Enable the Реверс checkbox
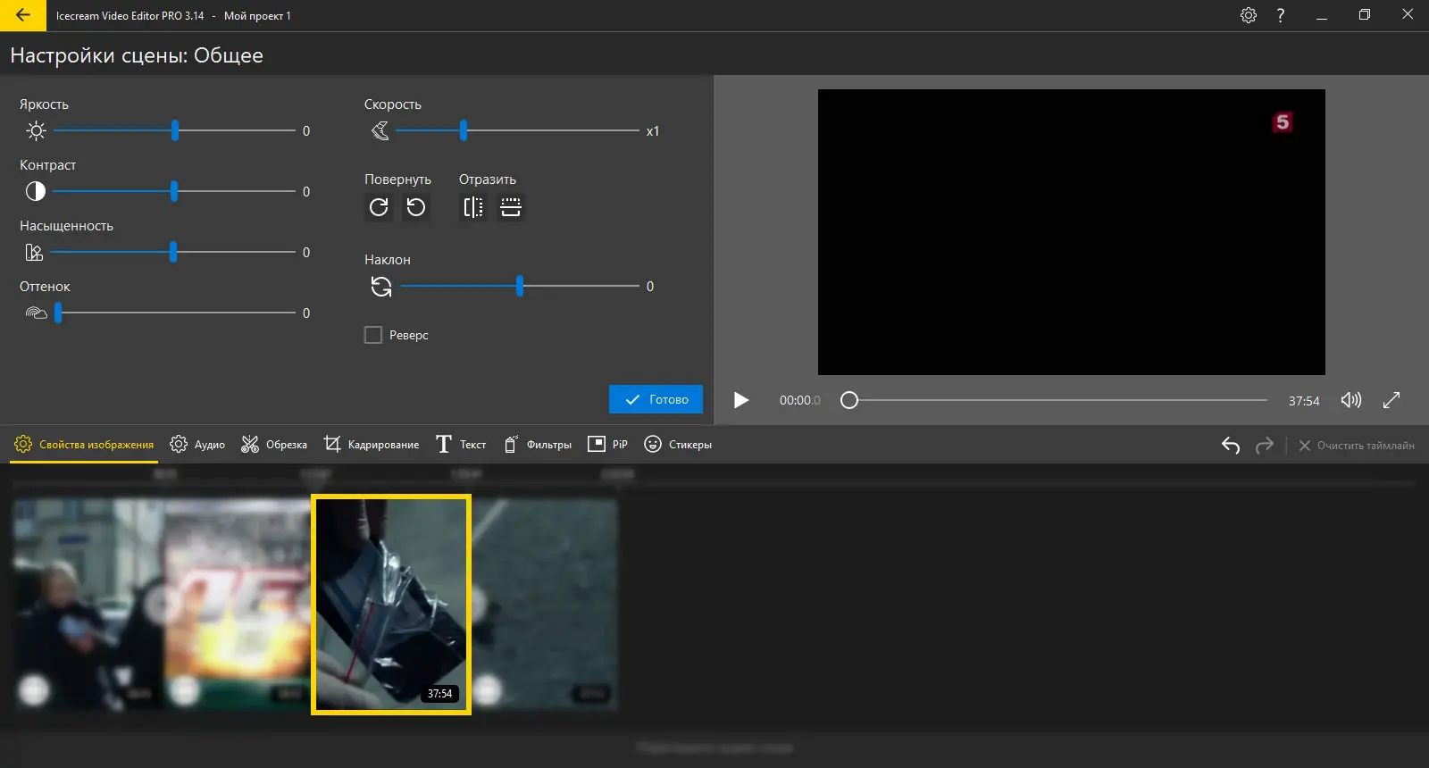1429x768 pixels. (373, 335)
